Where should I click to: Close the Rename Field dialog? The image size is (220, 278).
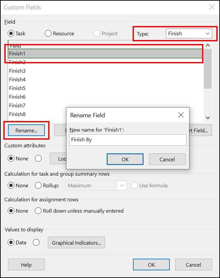[x=181, y=115]
